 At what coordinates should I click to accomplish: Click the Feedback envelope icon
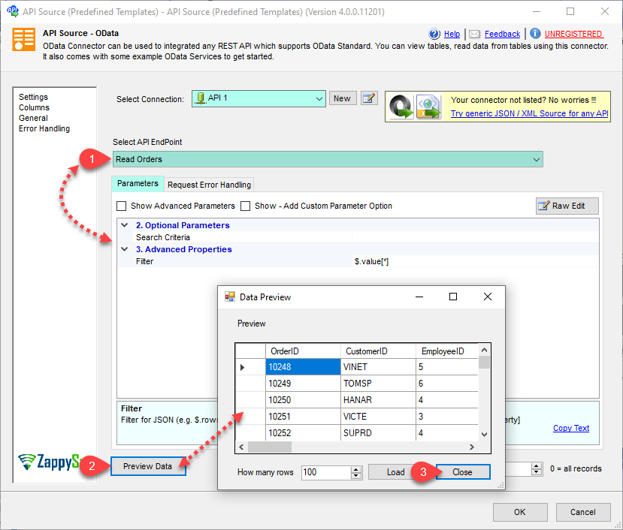[474, 34]
